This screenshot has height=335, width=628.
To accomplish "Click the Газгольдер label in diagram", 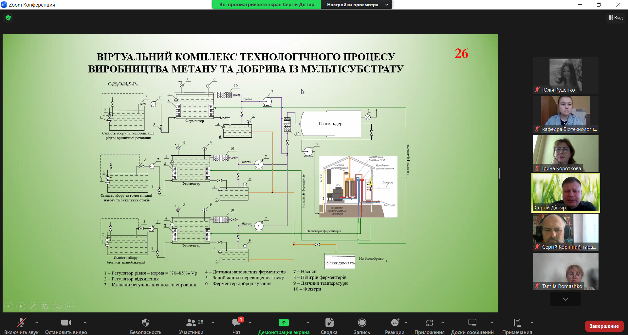I will 330,124.
